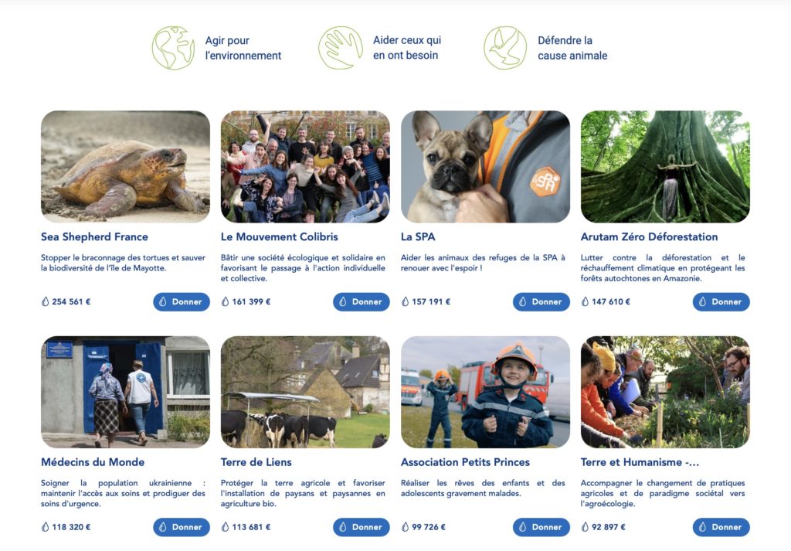Screen dimensions: 791x551
Task: Open the Médecins du Monde title link
Action: 93,462
